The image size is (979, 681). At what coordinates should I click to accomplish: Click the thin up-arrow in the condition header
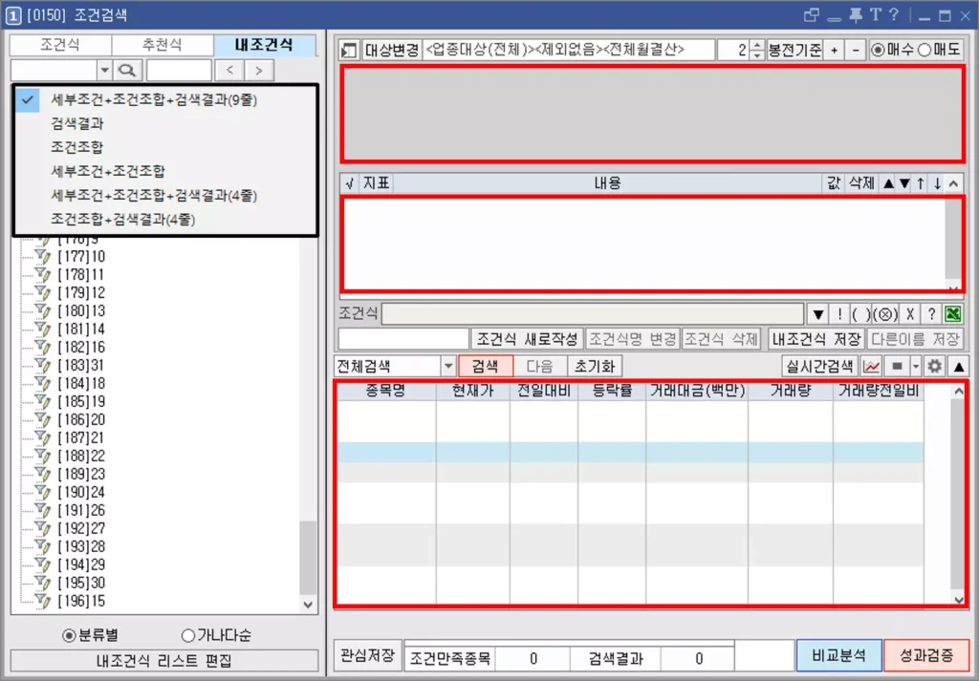click(x=921, y=184)
